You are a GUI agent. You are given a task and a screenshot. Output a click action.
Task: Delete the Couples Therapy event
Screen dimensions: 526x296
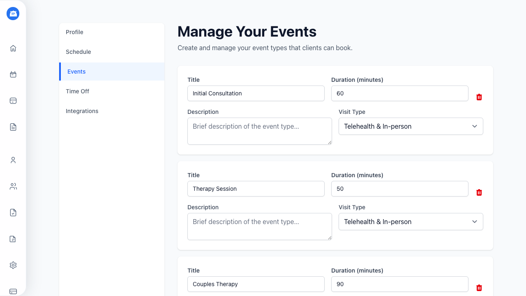tap(479, 288)
